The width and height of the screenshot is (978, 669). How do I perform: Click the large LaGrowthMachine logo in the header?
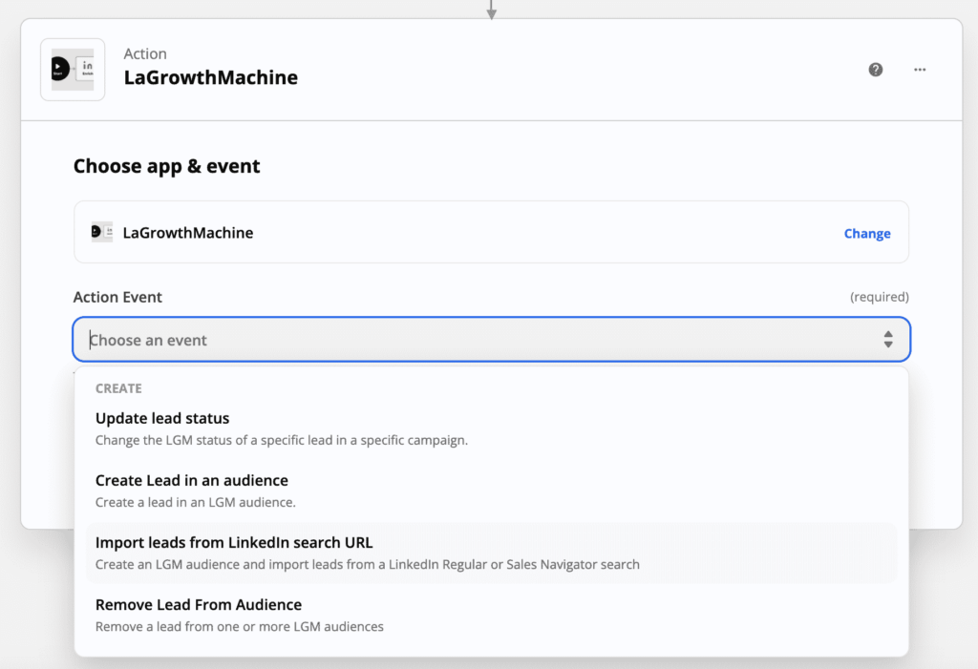tap(73, 70)
